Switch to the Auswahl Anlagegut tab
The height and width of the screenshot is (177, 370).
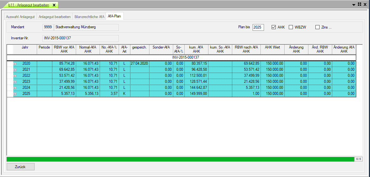pyautogui.click(x=20, y=16)
